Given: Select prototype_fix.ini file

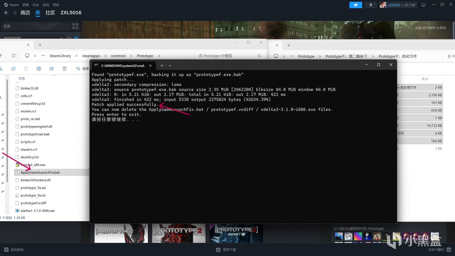Looking at the screenshot, I should (33, 195).
